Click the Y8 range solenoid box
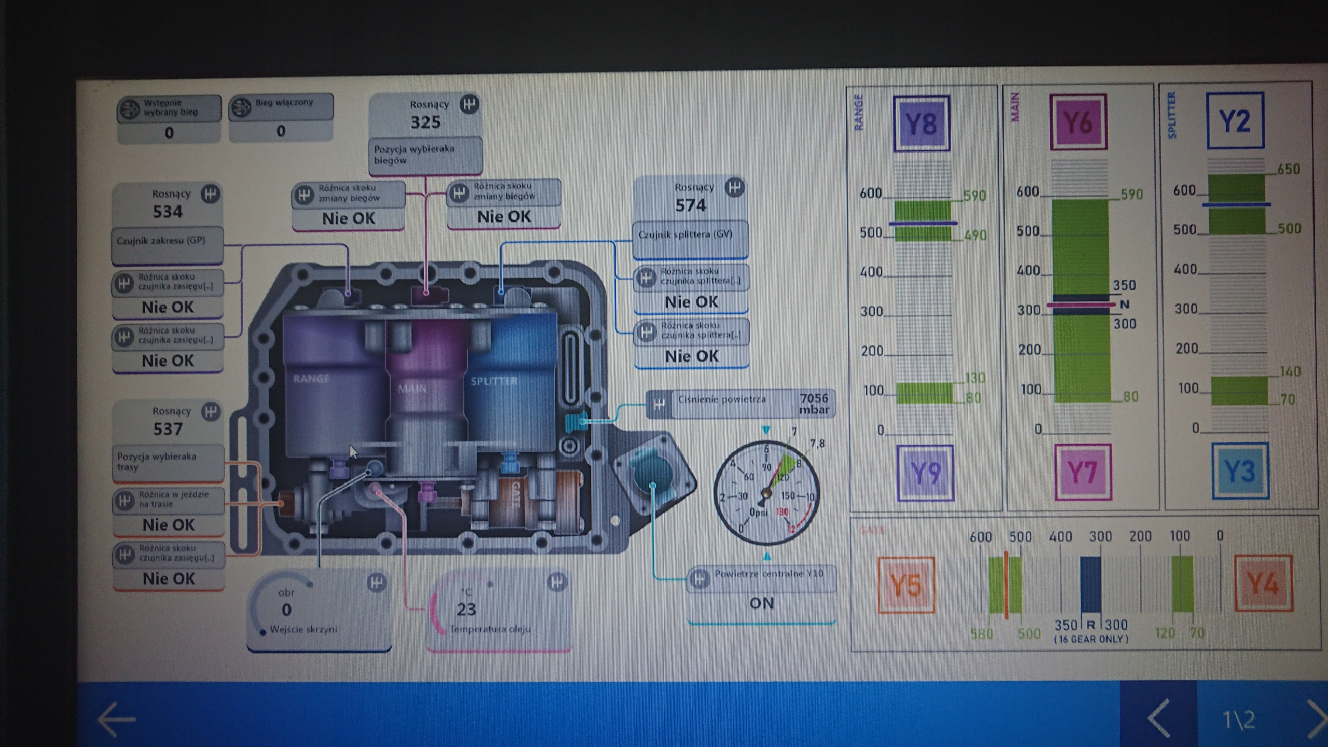The image size is (1328, 747). click(921, 123)
